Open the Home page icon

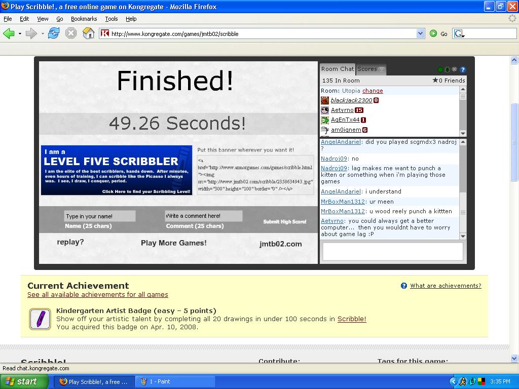[x=88, y=33]
